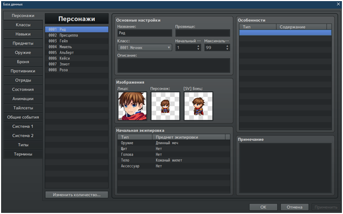Image resolution: width=343 pixels, height=214 pixels.
Task: Click the Предмет экипировки column header
Action: point(188,137)
